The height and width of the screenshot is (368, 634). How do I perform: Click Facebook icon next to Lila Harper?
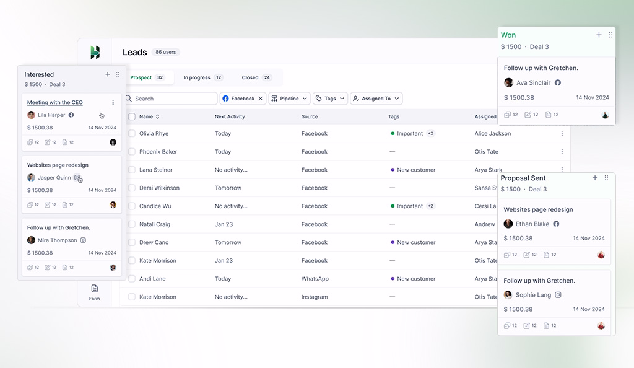[x=71, y=115]
